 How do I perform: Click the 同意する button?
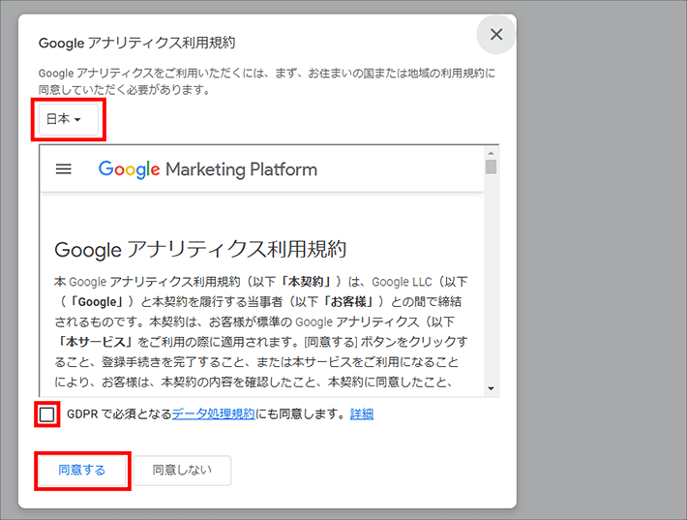pos(82,471)
